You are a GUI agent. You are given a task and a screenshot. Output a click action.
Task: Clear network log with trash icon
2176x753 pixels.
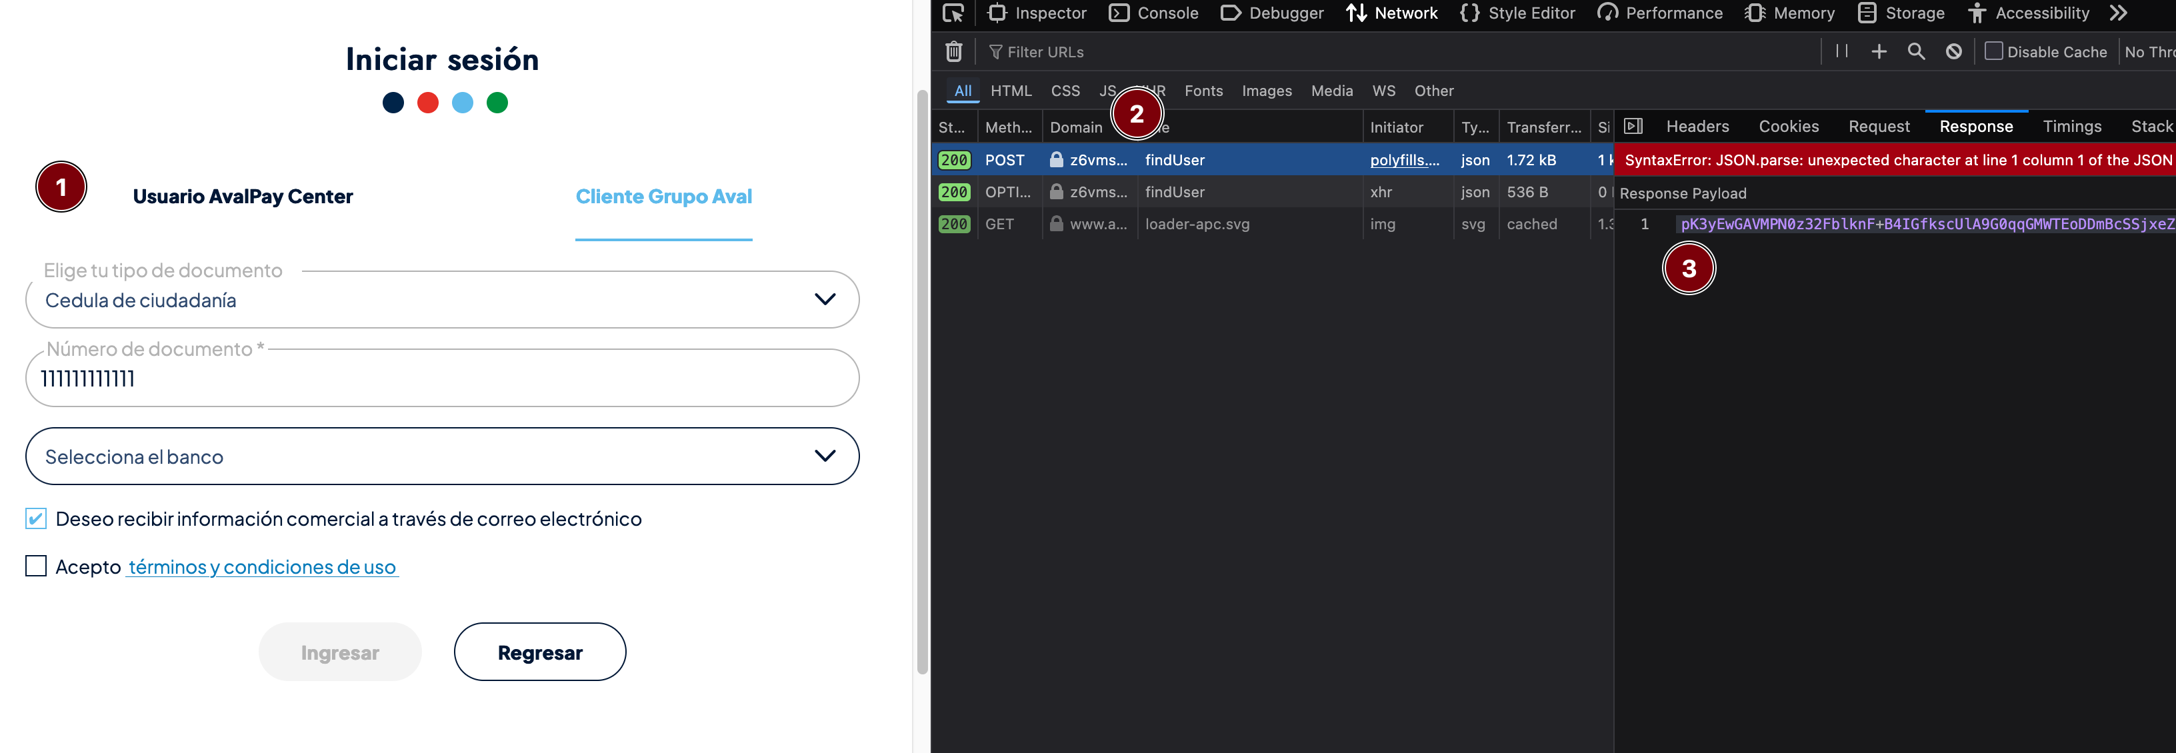click(954, 51)
